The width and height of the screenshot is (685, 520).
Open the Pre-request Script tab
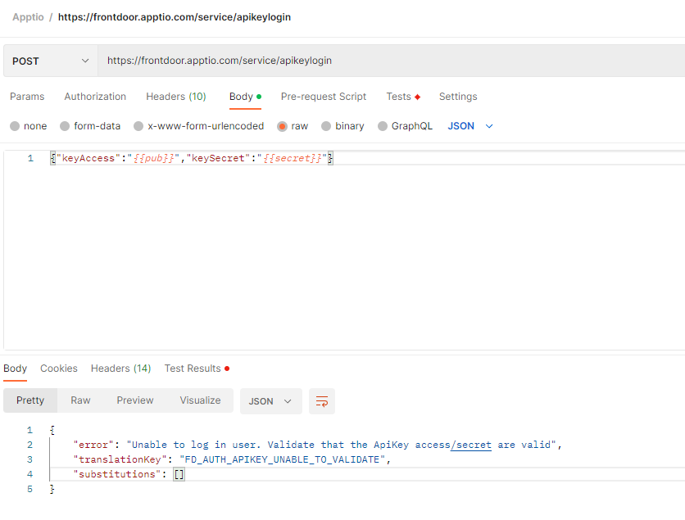(x=324, y=97)
